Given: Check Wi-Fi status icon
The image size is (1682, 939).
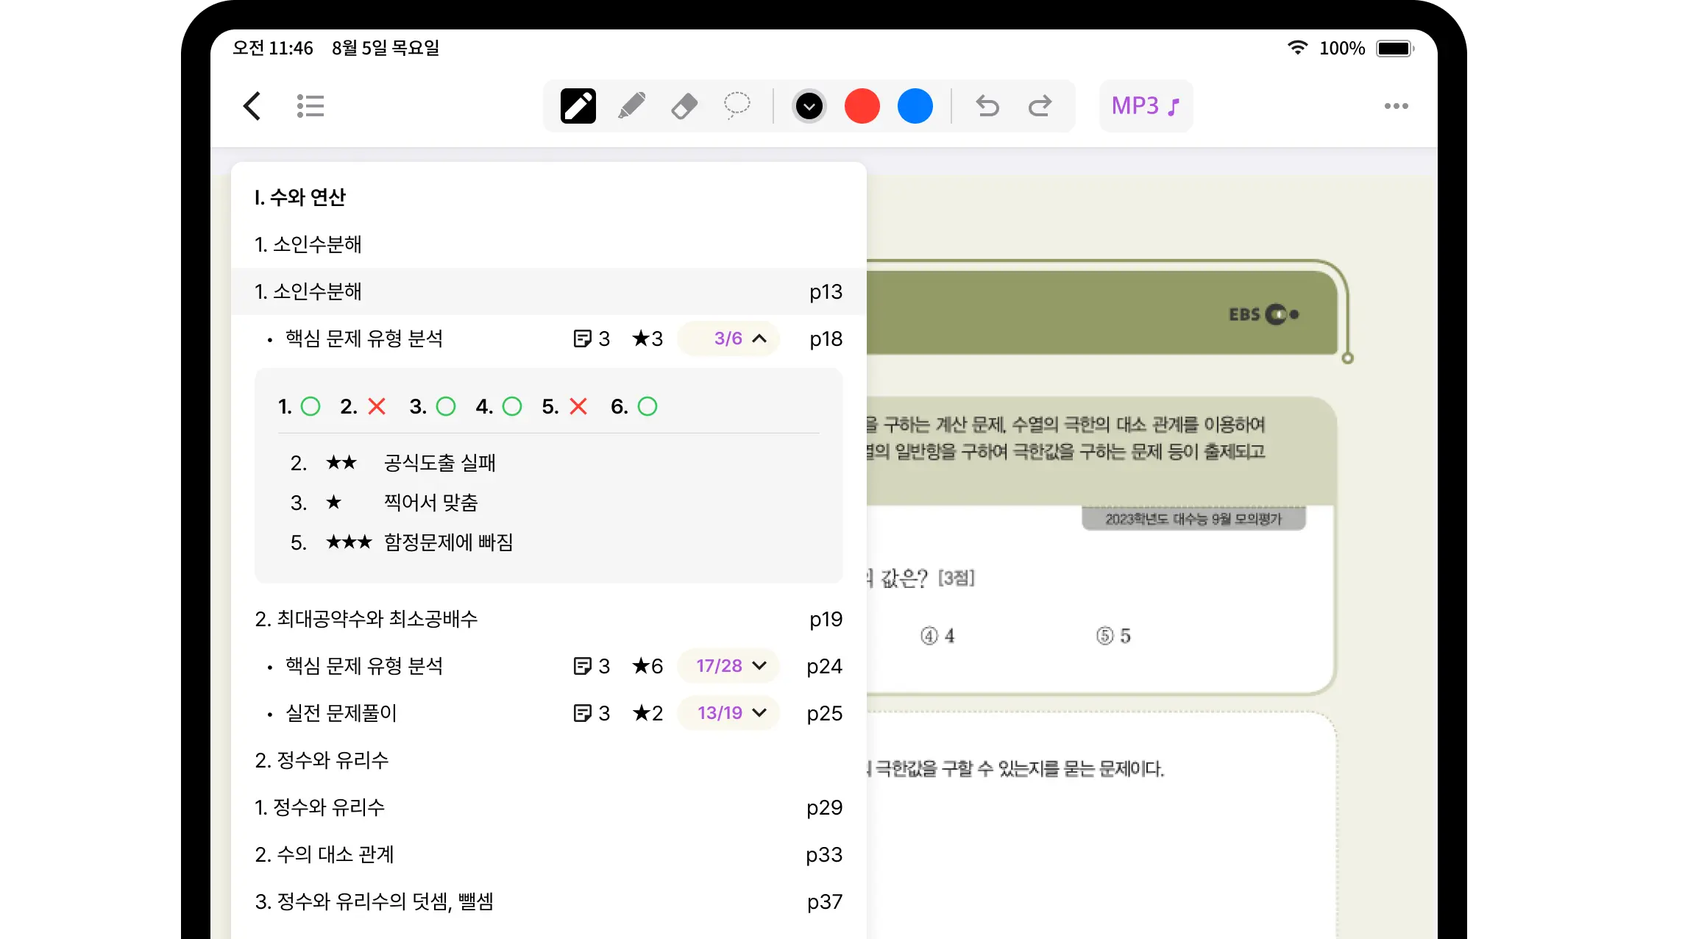Looking at the screenshot, I should [1297, 48].
